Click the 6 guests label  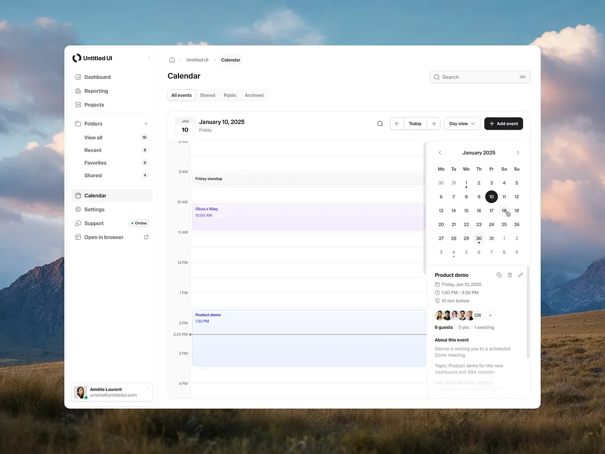(444, 327)
